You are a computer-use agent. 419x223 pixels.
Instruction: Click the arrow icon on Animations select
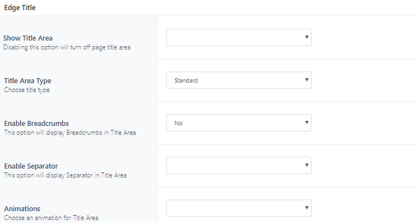307,208
